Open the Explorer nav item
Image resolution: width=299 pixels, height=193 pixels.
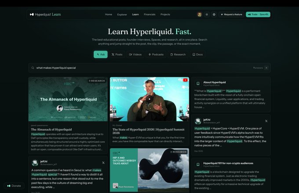(122, 14)
